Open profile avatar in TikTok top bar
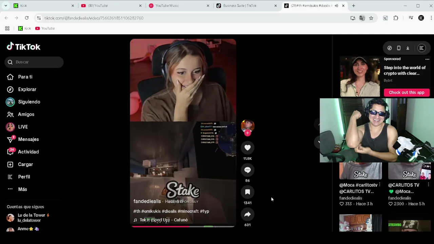 (422, 48)
